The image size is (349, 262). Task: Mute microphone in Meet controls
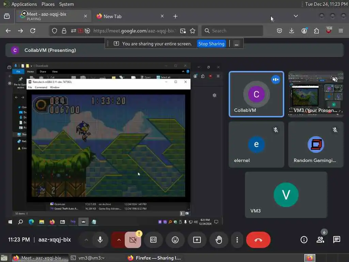[x=100, y=240]
